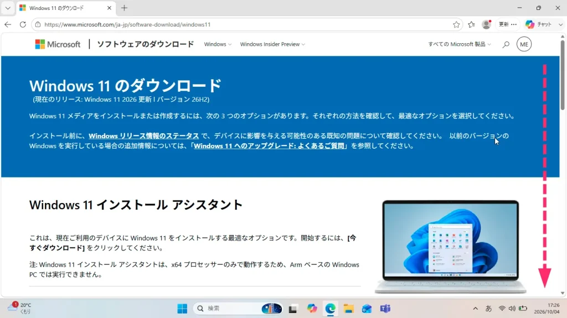Click heading Windows 11 インストール アシスタント
The image size is (567, 318).
(136, 205)
